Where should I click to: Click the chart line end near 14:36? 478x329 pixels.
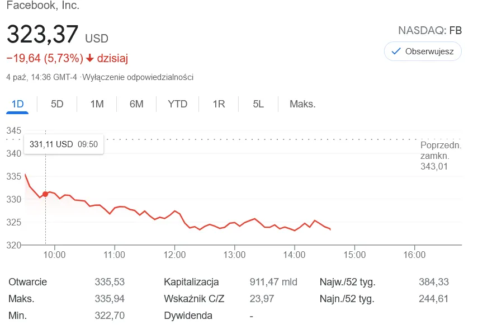(x=330, y=229)
